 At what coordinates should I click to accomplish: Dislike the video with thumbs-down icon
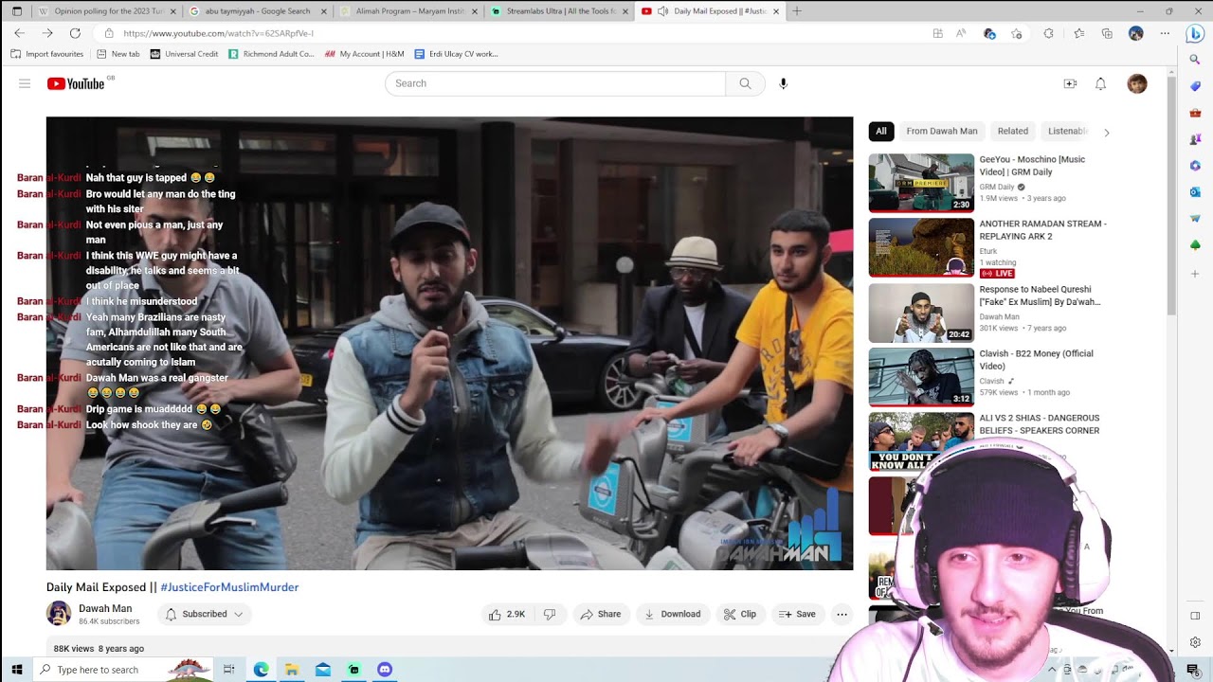(550, 614)
